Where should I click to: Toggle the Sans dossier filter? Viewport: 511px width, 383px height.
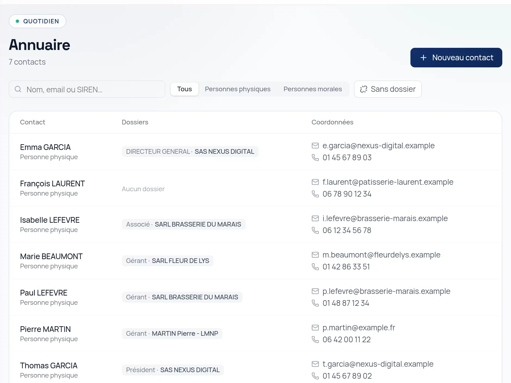(x=388, y=89)
